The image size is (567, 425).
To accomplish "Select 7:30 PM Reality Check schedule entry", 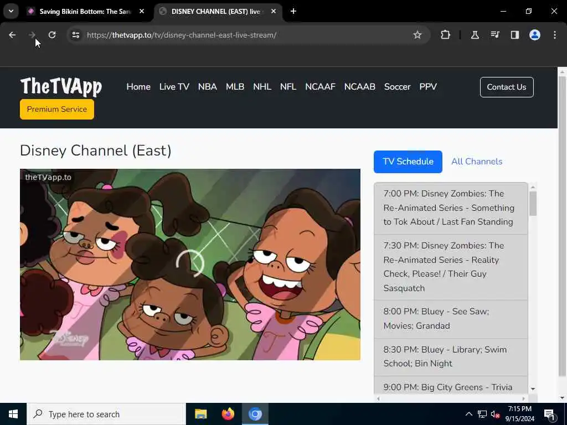I will 451,267.
